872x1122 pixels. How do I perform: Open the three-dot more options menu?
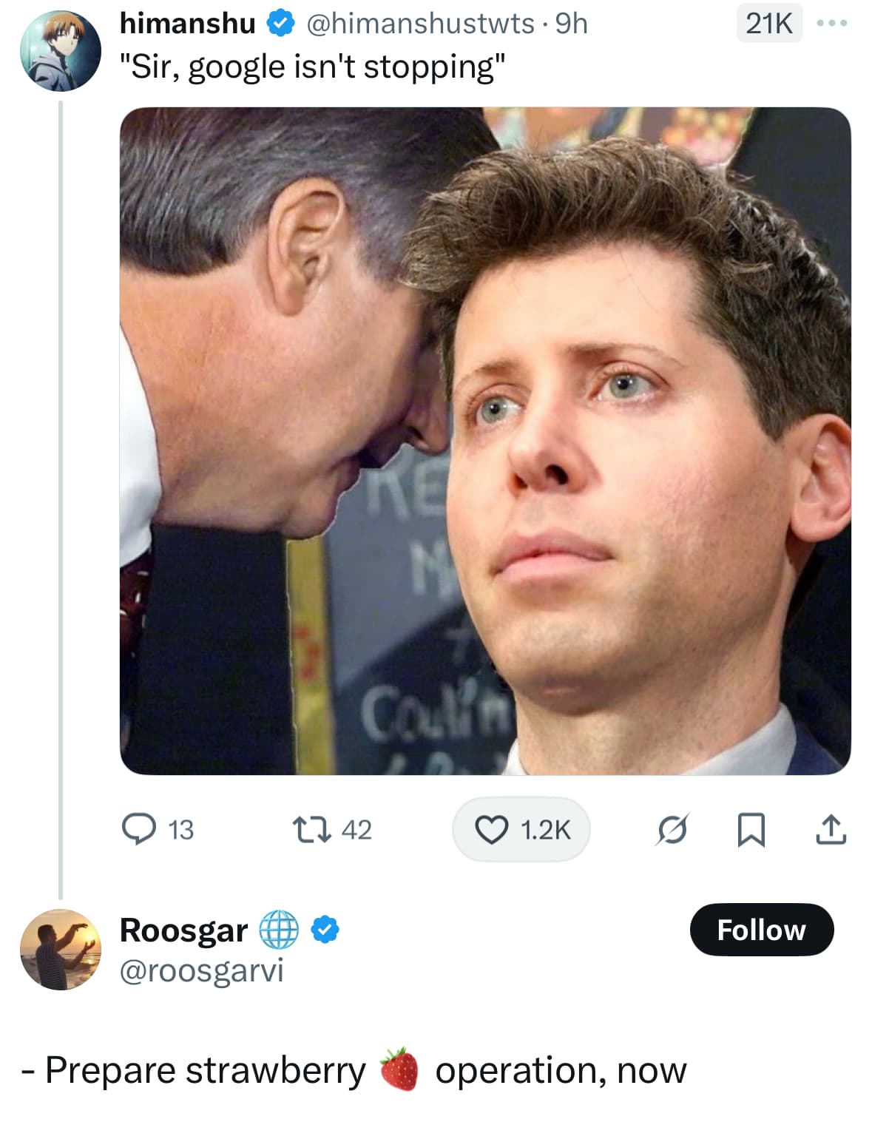pyautogui.click(x=831, y=24)
